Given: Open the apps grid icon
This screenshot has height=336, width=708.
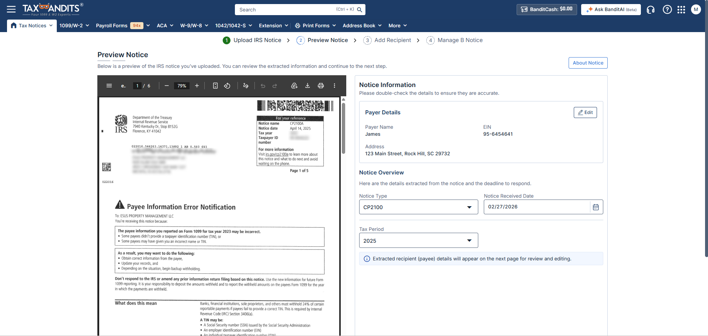Looking at the screenshot, I should pos(681,10).
